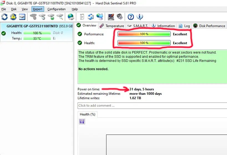Click the TRIM feature supported message line
227x155 pixels.
coord(139,57)
